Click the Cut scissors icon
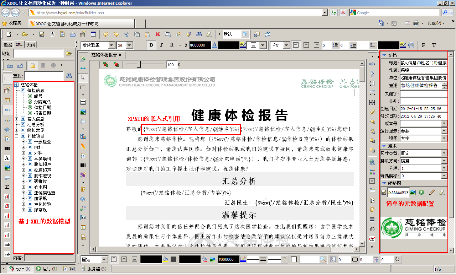 (126, 34)
